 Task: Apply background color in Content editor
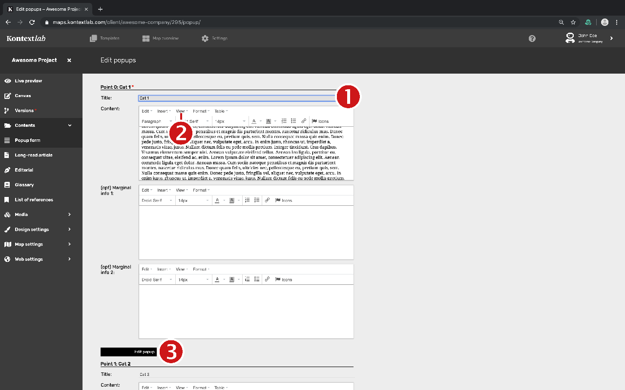269,121
